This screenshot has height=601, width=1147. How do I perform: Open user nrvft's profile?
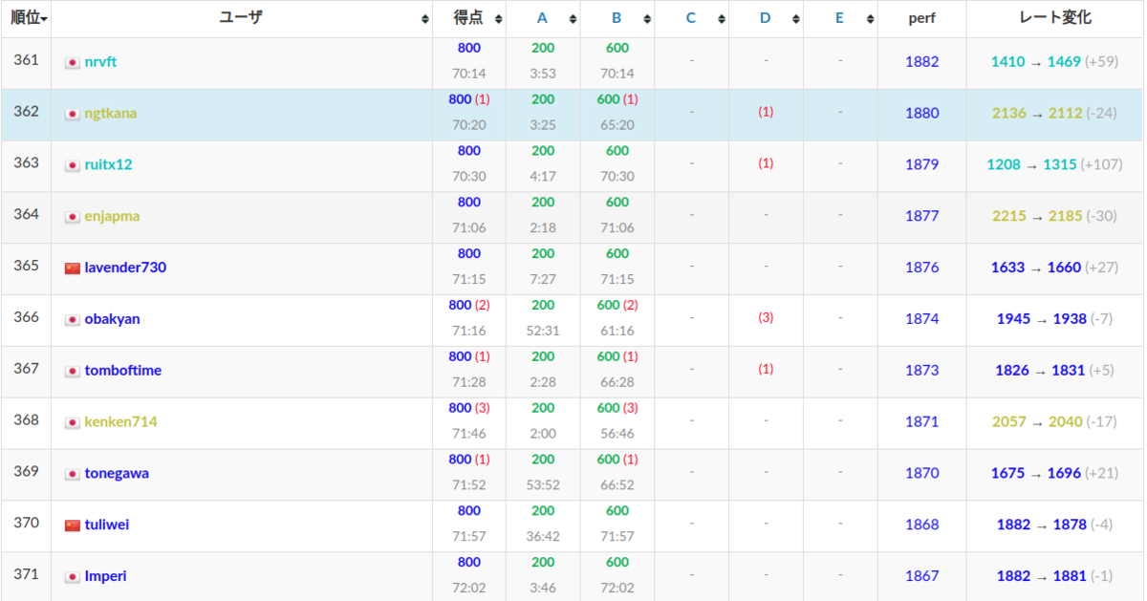click(100, 62)
